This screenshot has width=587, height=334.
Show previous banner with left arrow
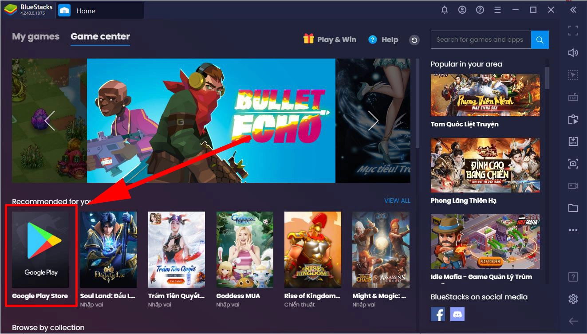coord(50,120)
